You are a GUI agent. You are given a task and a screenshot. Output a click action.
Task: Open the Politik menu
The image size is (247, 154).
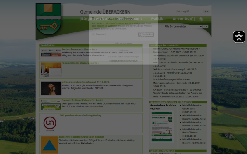point(157,19)
